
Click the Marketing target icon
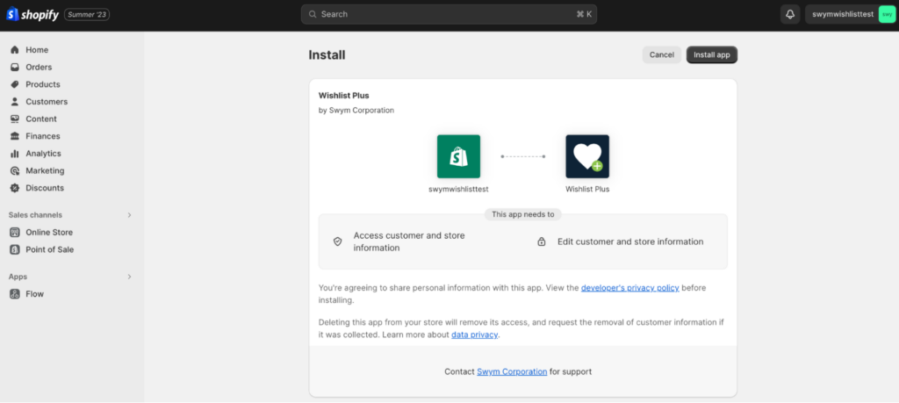(15, 170)
